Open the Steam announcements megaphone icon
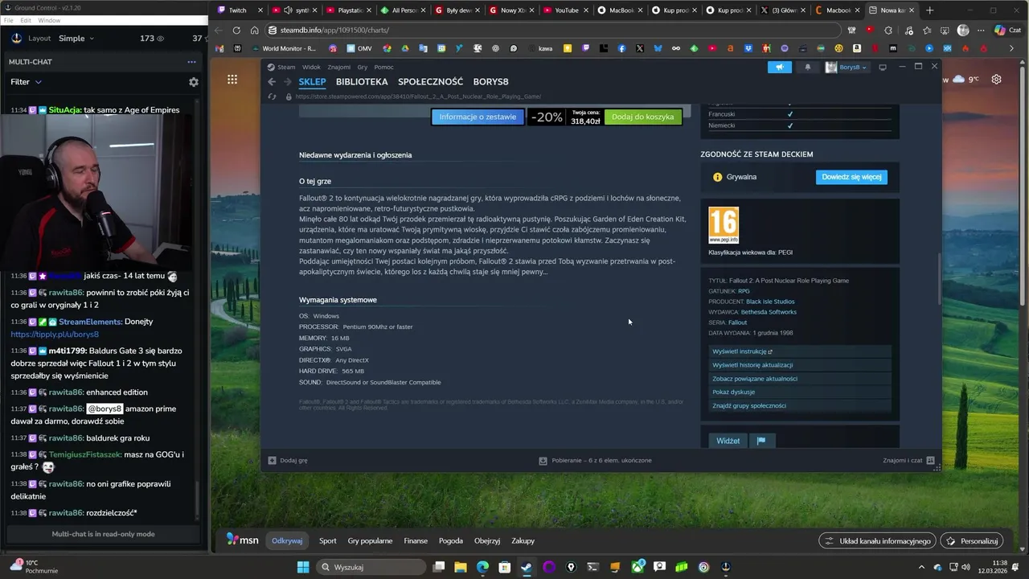The image size is (1029, 579). (779, 68)
